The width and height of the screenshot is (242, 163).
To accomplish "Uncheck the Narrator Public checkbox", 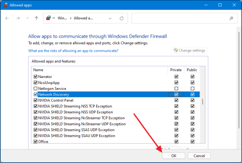I will tap(192, 76).
